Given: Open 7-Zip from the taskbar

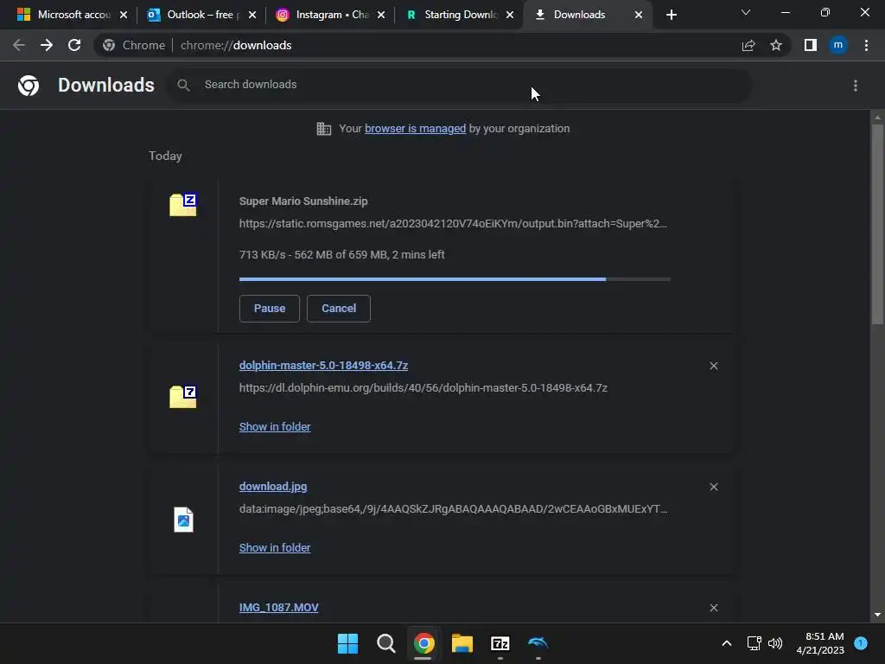Looking at the screenshot, I should point(500,643).
